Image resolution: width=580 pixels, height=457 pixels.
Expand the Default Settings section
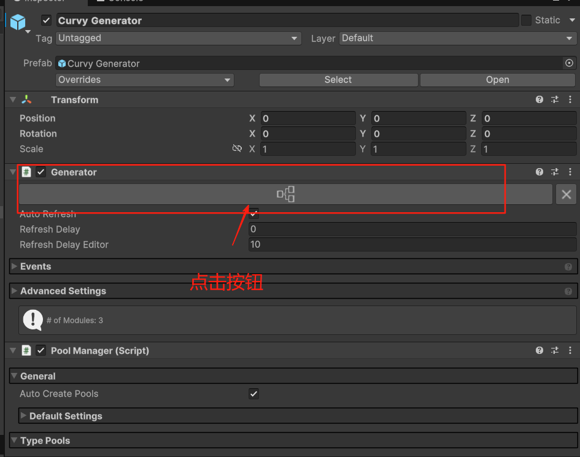tap(23, 415)
